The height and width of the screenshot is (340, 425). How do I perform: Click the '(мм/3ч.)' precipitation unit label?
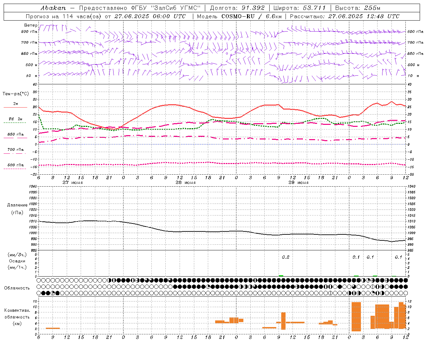point(17,255)
